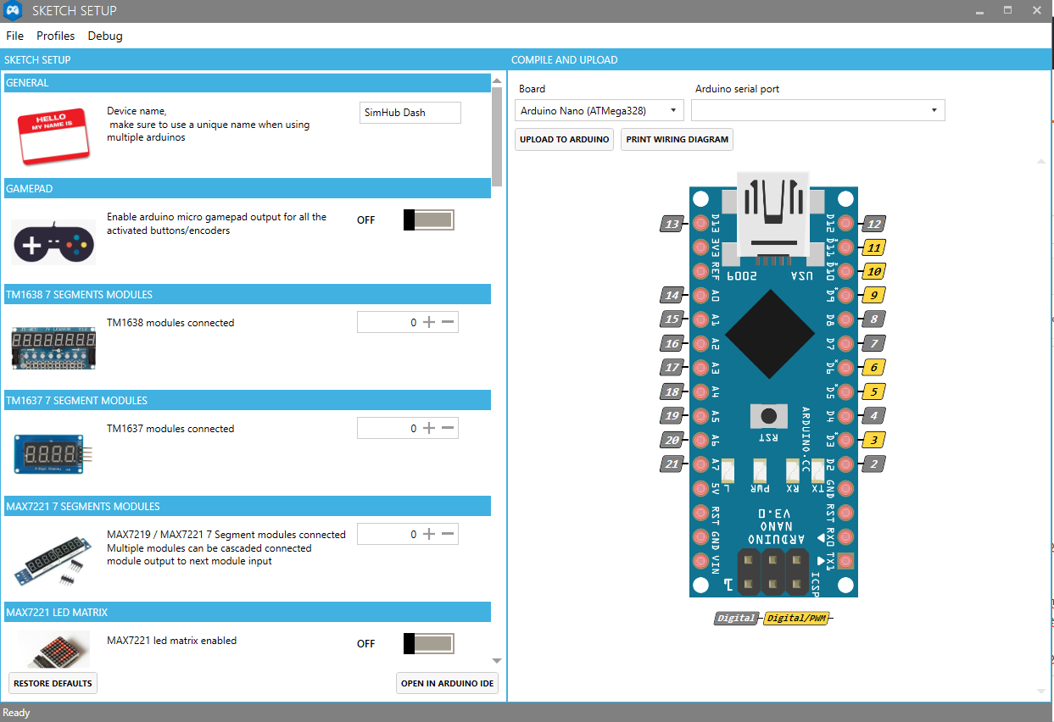Click the MAX7221 LED matrix thumbnail
Viewport: 1054px width, 722px height.
point(53,649)
